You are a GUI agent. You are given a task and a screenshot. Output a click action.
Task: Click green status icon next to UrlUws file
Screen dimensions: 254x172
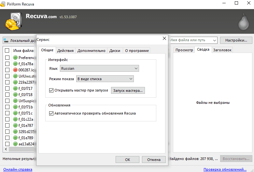click(x=15, y=76)
